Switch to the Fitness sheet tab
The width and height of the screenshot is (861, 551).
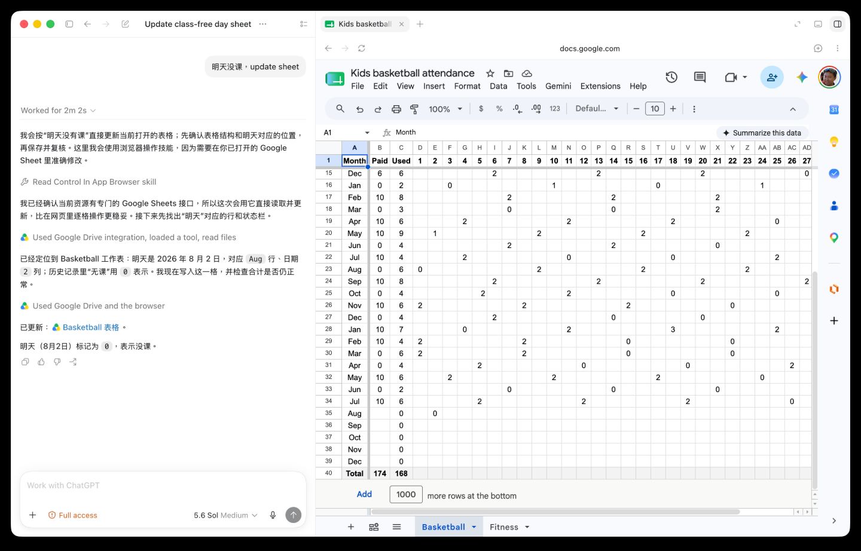tap(504, 526)
